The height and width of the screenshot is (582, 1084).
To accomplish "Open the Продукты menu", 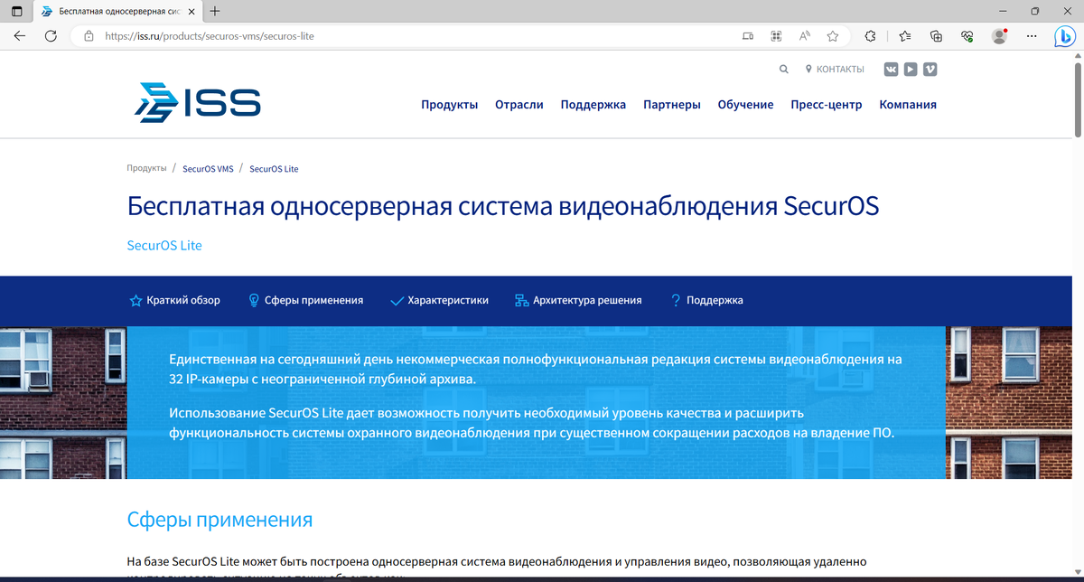I will pyautogui.click(x=449, y=104).
